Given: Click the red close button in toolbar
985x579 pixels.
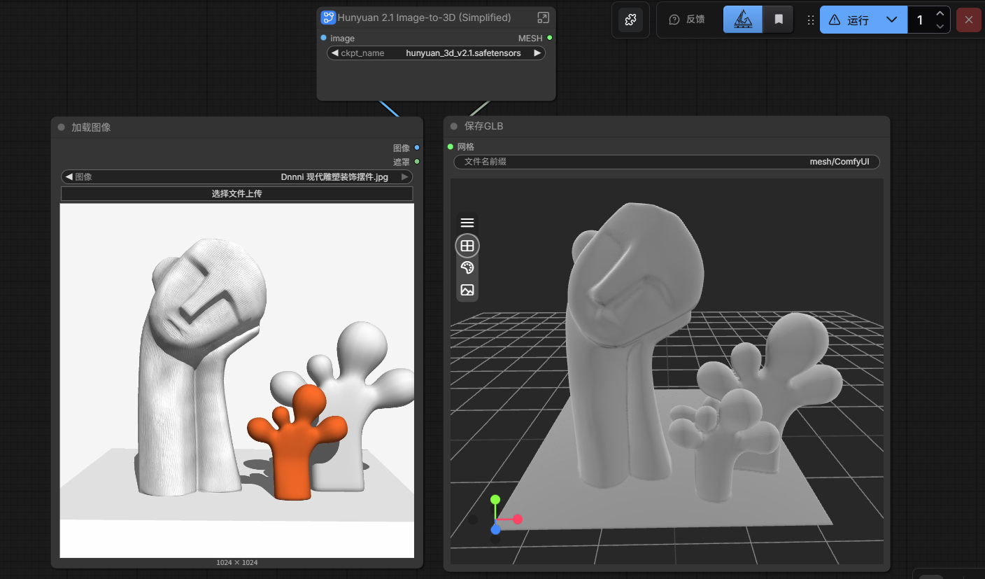Looking at the screenshot, I should pos(968,20).
